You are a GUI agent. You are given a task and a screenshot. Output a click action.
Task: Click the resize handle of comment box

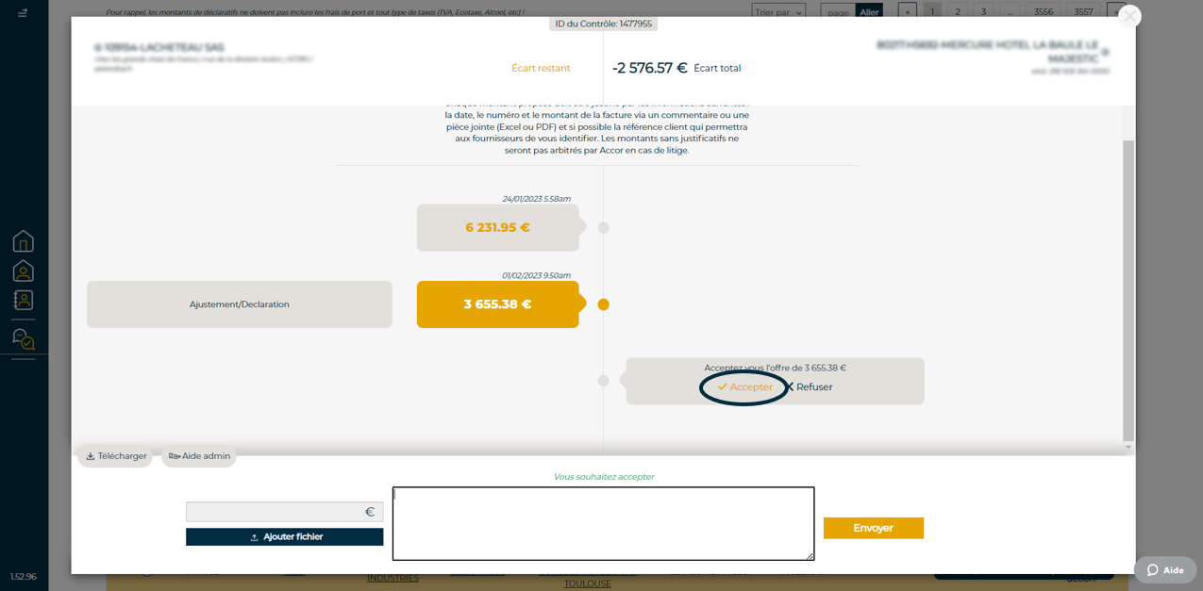tap(810, 556)
